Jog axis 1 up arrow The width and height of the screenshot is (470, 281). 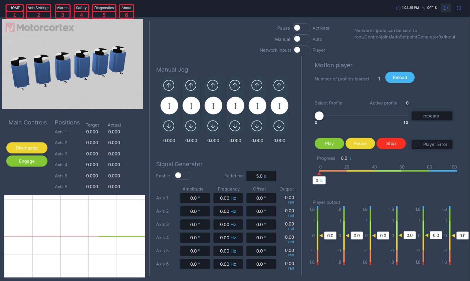pos(169,85)
